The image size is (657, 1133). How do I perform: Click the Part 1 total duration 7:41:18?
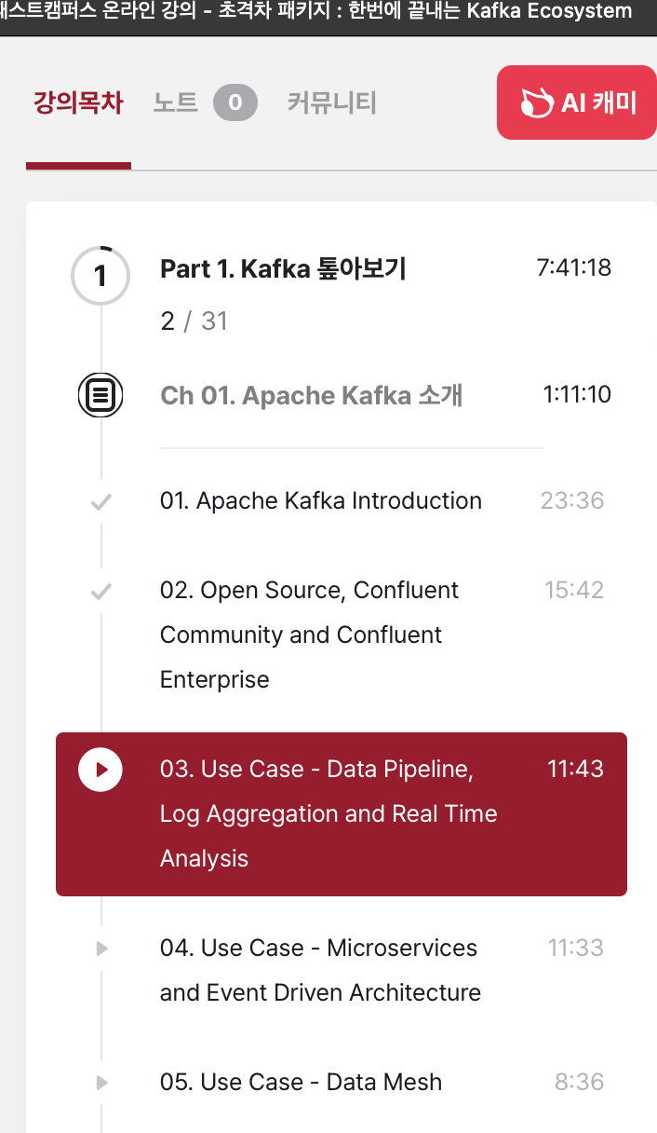point(574,268)
